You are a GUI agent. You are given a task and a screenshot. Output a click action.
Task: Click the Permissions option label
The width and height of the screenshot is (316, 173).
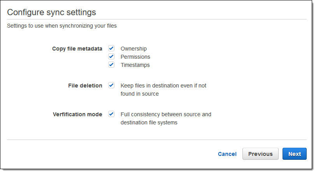(x=135, y=57)
